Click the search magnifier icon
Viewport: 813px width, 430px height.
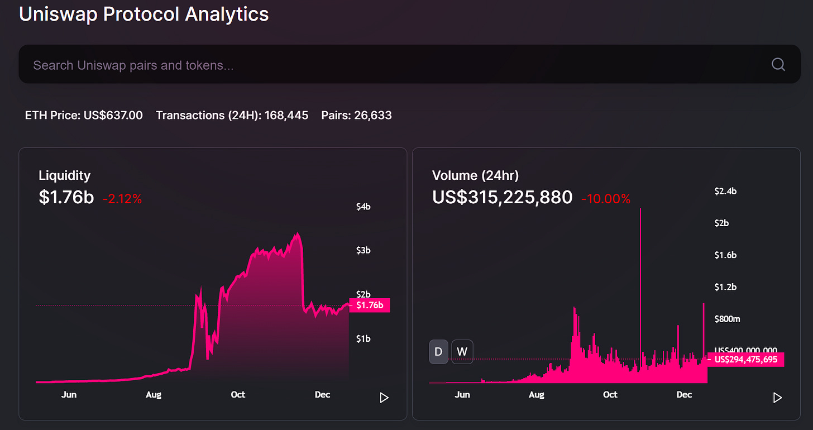(x=778, y=64)
